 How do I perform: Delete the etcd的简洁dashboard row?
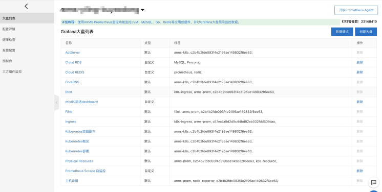click(x=360, y=102)
